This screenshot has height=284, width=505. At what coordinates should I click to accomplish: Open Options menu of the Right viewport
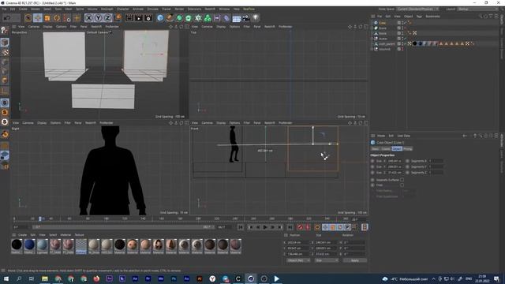click(55, 123)
